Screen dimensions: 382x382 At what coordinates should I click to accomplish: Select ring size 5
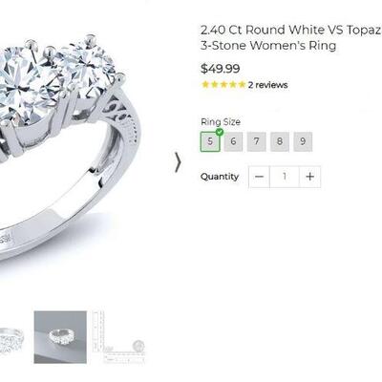pos(210,141)
